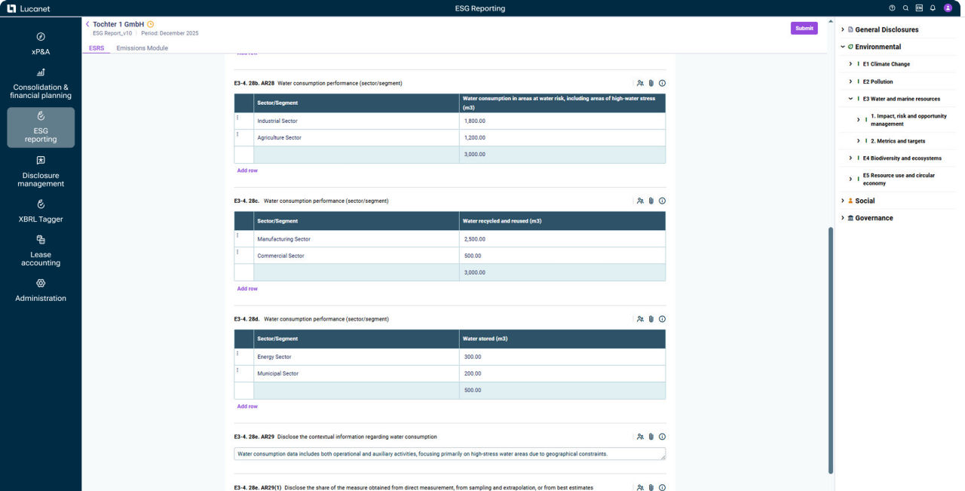
Task: Click the EN language switcher icon
Action: pyautogui.click(x=919, y=8)
